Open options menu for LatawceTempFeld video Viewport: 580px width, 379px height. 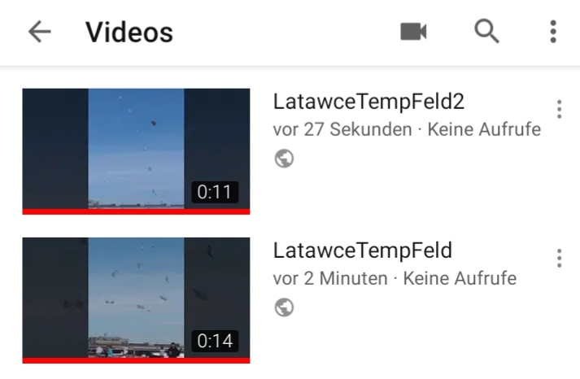tap(560, 258)
